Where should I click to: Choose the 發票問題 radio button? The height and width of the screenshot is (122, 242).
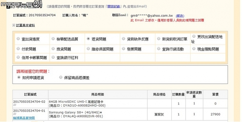[x=123, y=49]
